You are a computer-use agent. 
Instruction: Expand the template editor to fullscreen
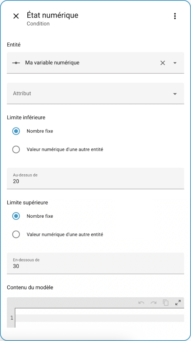click(x=178, y=302)
